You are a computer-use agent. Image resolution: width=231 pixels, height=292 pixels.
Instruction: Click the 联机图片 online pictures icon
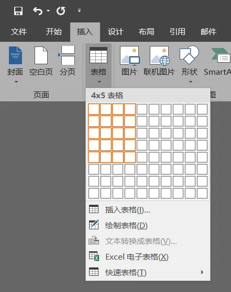click(x=159, y=56)
